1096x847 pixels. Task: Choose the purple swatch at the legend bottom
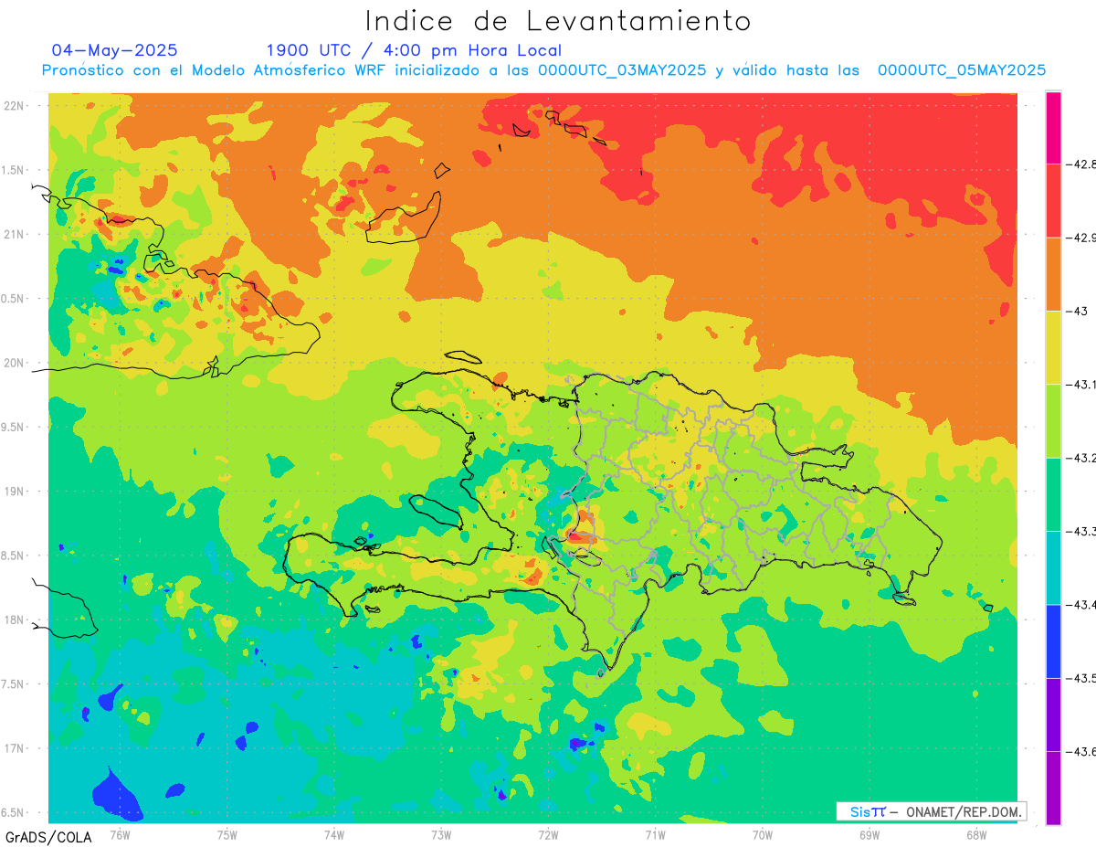[x=1054, y=788]
